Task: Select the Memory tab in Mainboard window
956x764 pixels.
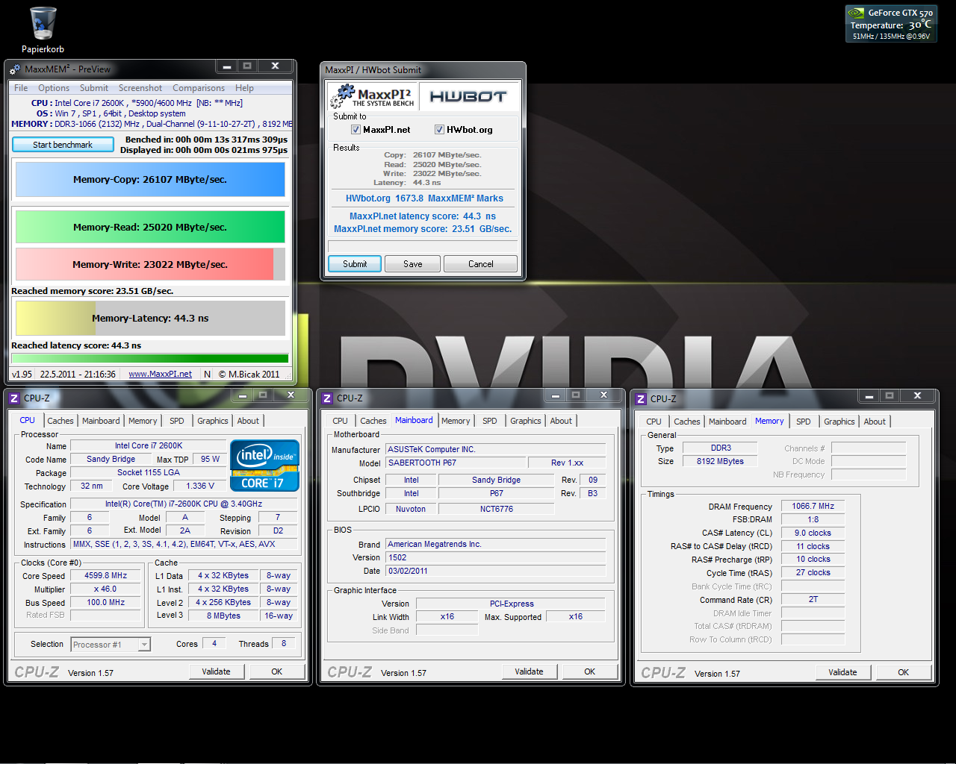Action: [x=456, y=421]
